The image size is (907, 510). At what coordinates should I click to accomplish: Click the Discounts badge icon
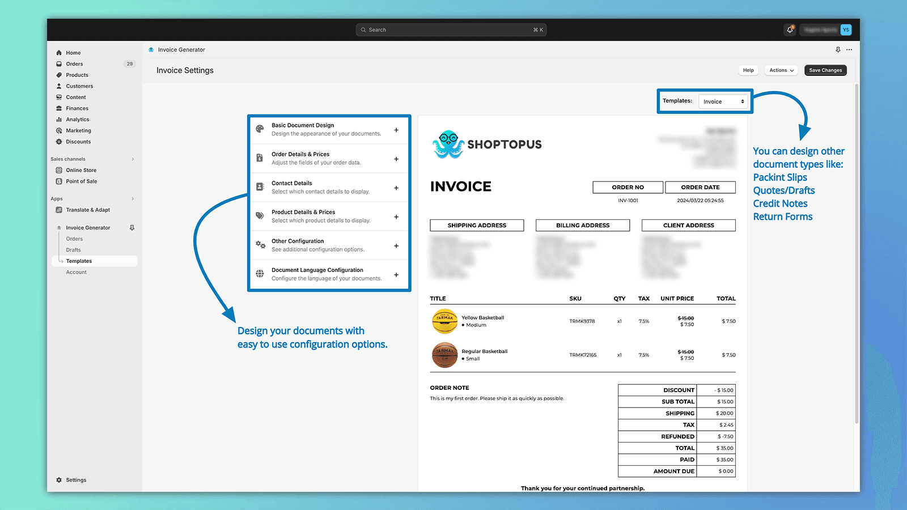(59, 142)
